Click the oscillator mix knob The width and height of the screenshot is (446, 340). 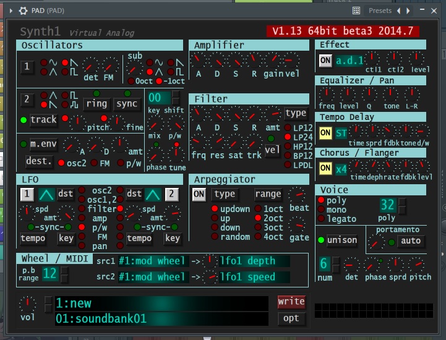pyautogui.click(x=155, y=124)
